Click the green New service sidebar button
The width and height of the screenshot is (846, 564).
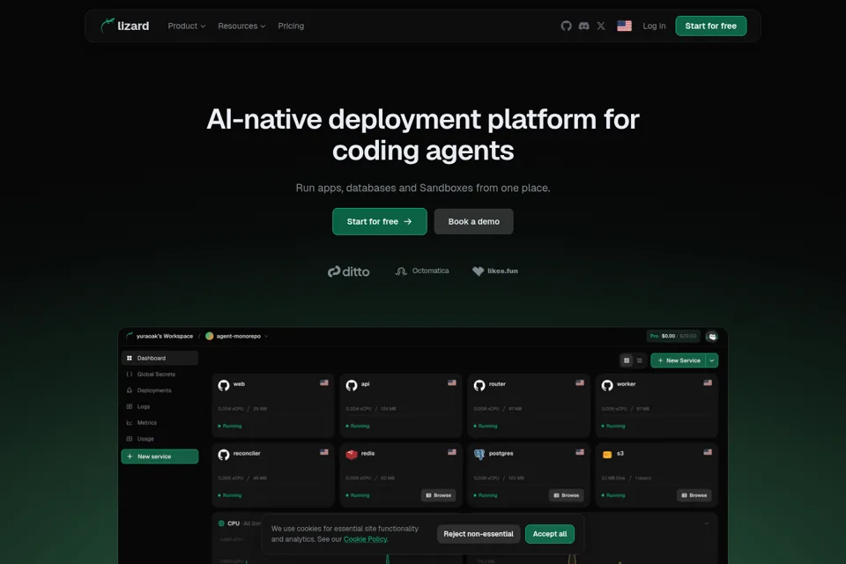point(160,456)
